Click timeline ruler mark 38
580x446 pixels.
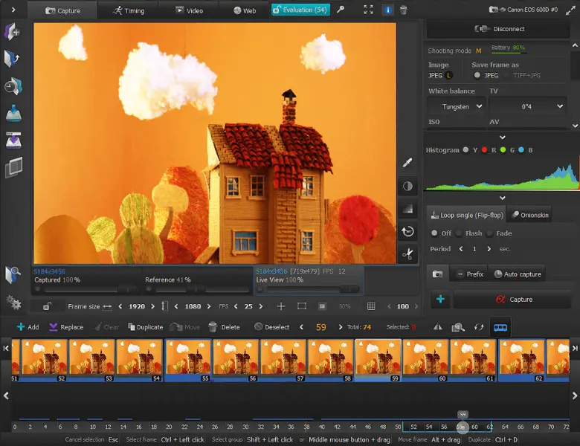point(306,427)
